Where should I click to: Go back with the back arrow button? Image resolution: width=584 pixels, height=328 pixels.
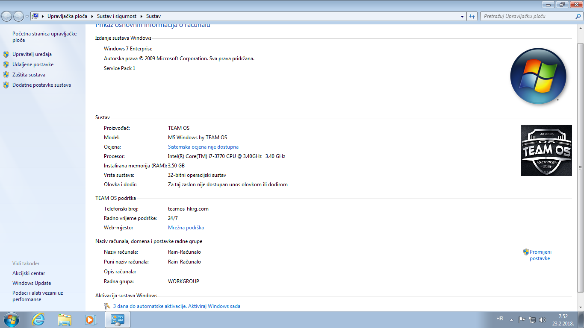(x=7, y=16)
